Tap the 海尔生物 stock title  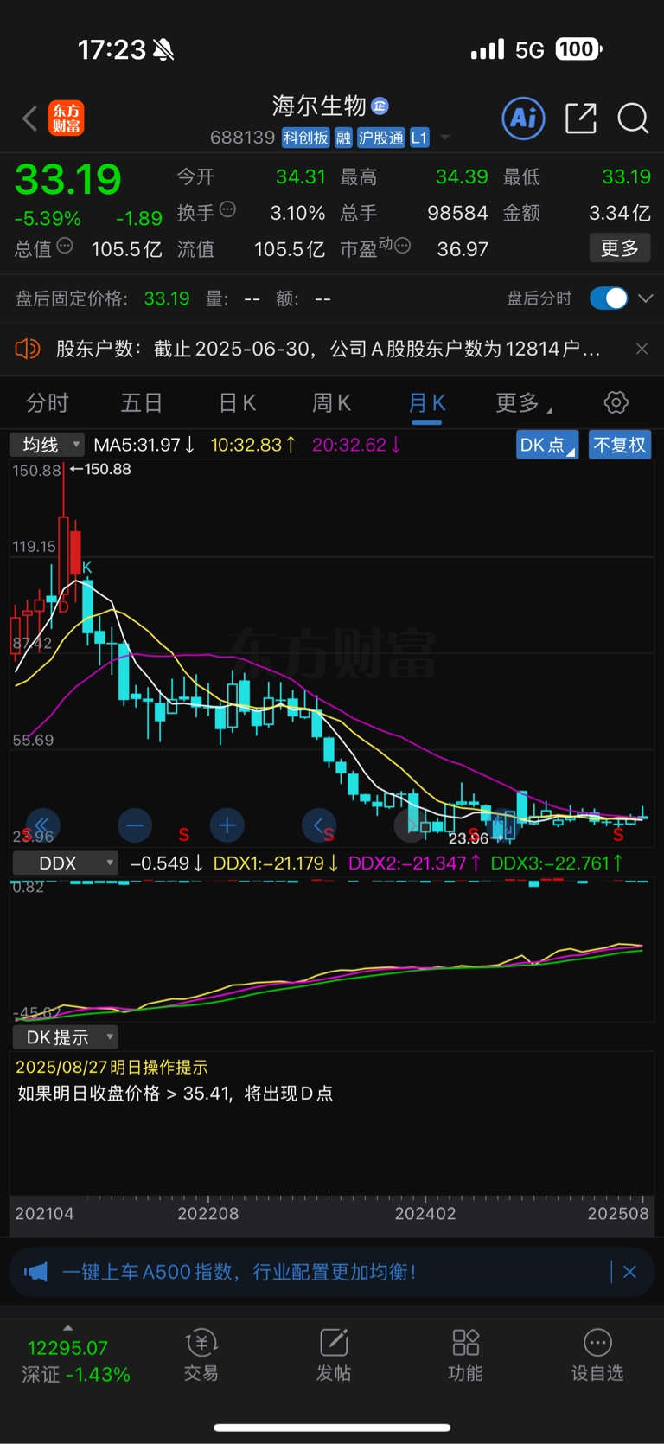pyautogui.click(x=319, y=106)
